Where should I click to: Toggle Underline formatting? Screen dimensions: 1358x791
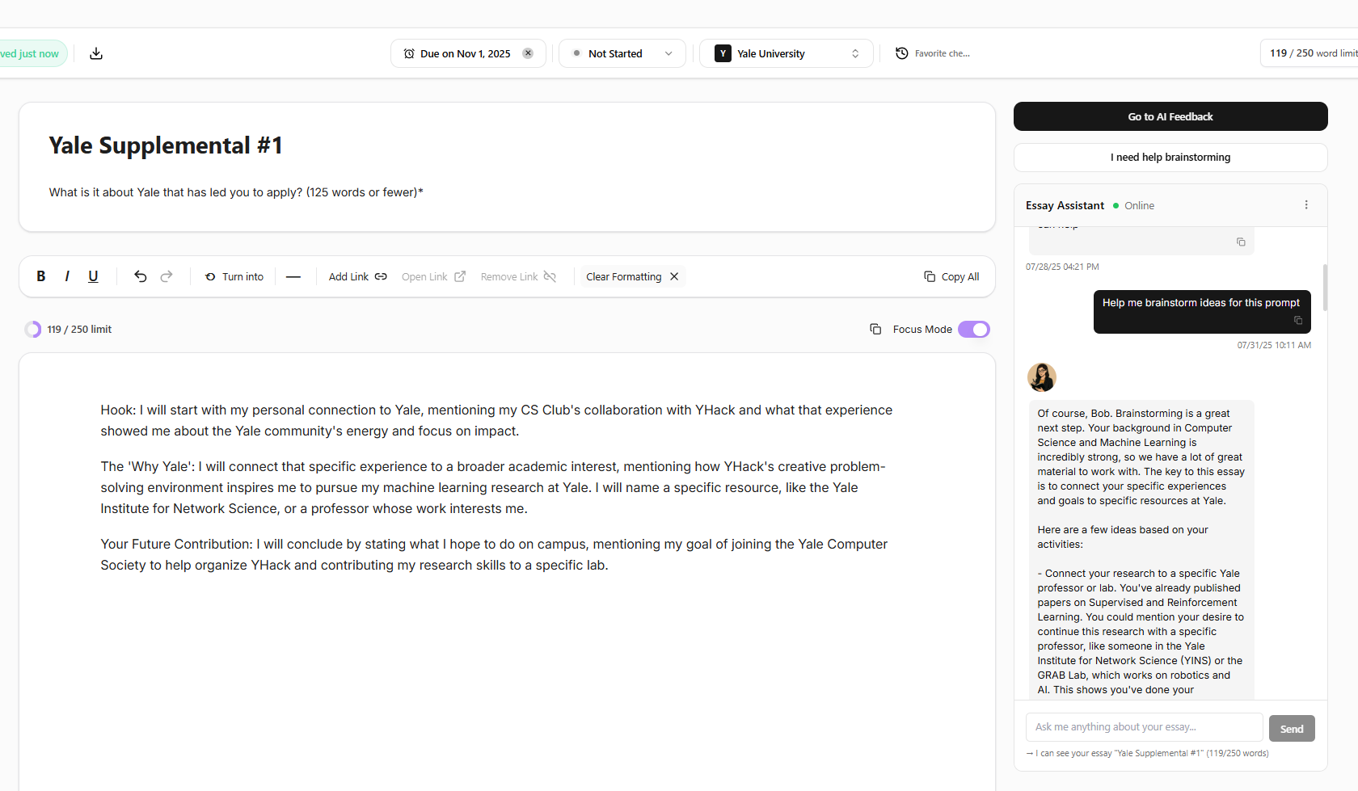(93, 276)
